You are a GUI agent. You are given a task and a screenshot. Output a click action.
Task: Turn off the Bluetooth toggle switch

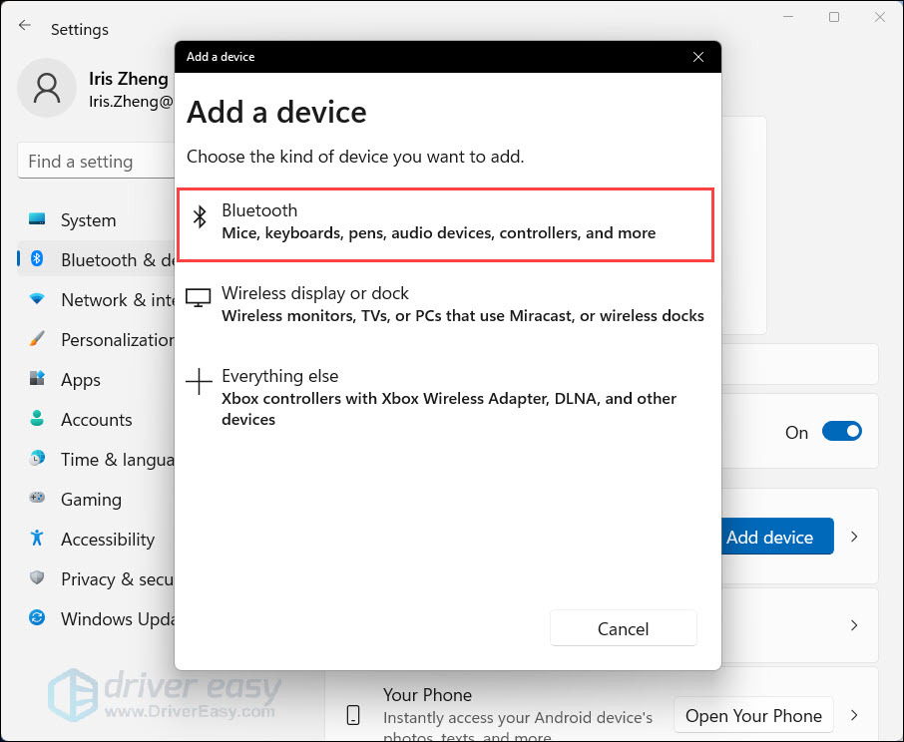pos(841,432)
